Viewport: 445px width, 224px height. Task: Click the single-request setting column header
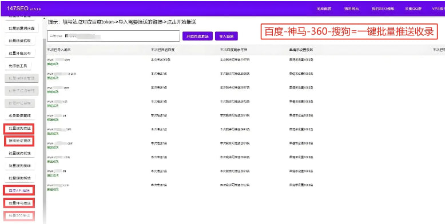click(x=301, y=50)
